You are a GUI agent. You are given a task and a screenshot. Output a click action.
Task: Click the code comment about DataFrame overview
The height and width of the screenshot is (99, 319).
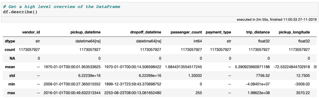(62, 7)
